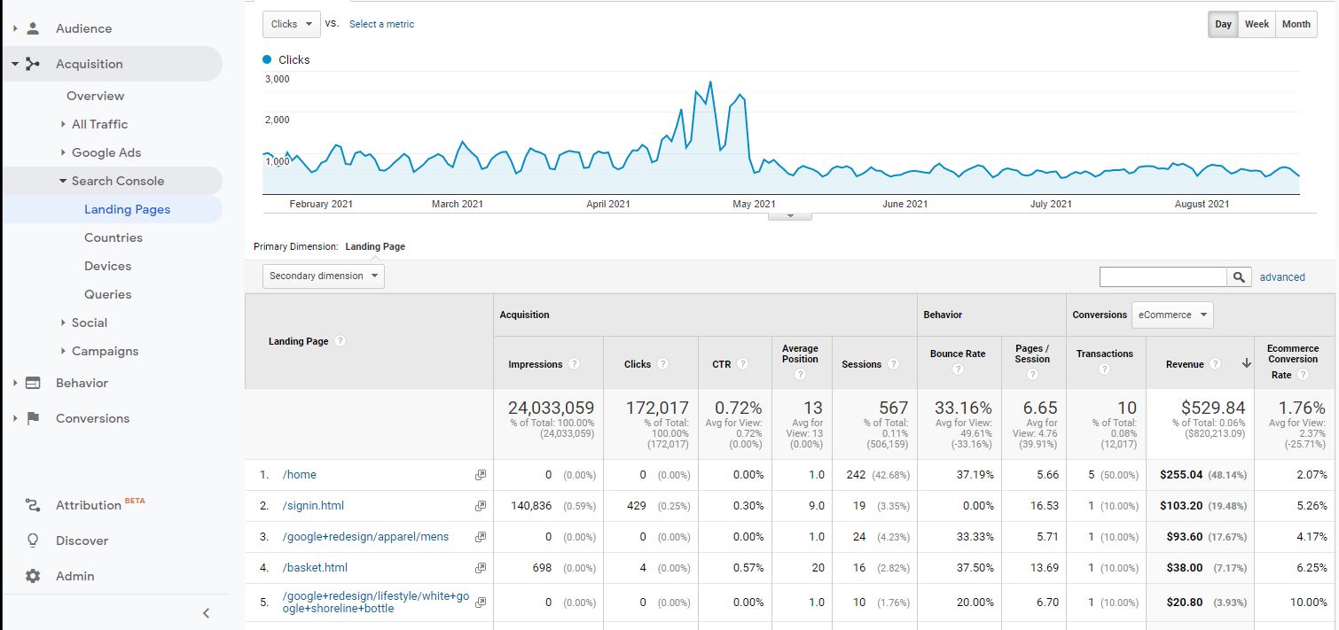Open /signin.html page in new window icon

(x=481, y=506)
